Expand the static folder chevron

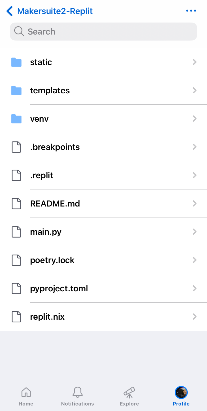tap(194, 62)
